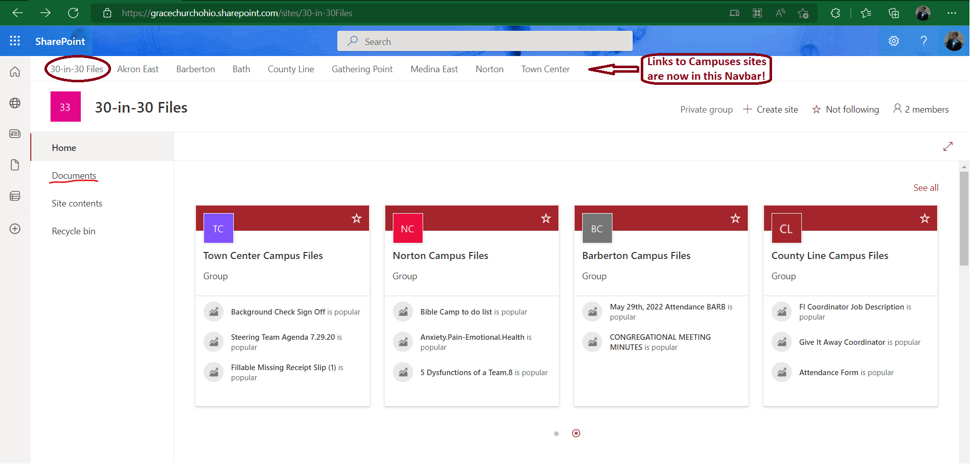Click the vertical scrollbar thumb
This screenshot has height=464, width=971.
tap(964, 218)
